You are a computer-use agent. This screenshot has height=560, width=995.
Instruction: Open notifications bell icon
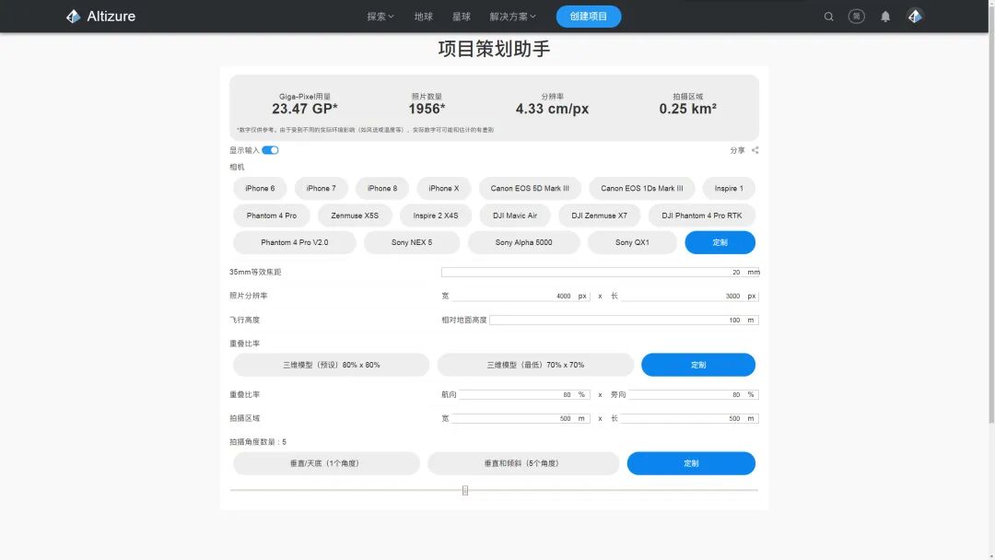point(885,17)
